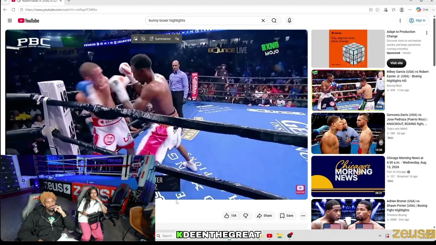Open Copilot Chat
436x245 pixels.
coord(422,10)
